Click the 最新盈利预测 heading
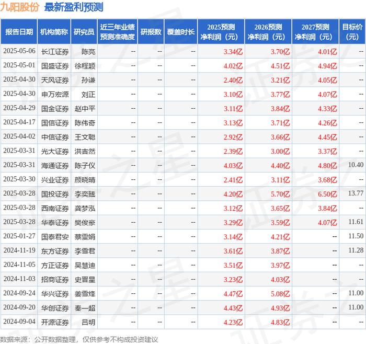 (74, 7)
